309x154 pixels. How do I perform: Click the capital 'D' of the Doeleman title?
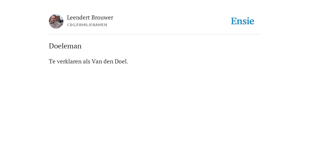point(51,46)
